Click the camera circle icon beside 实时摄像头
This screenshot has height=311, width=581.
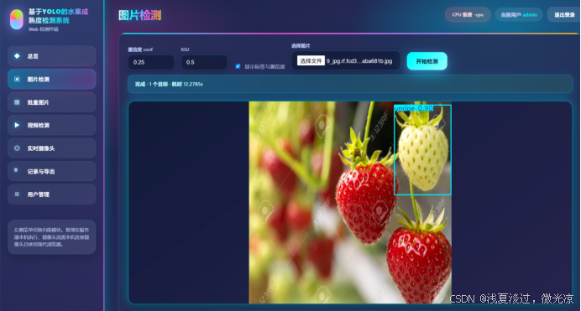pyautogui.click(x=17, y=148)
